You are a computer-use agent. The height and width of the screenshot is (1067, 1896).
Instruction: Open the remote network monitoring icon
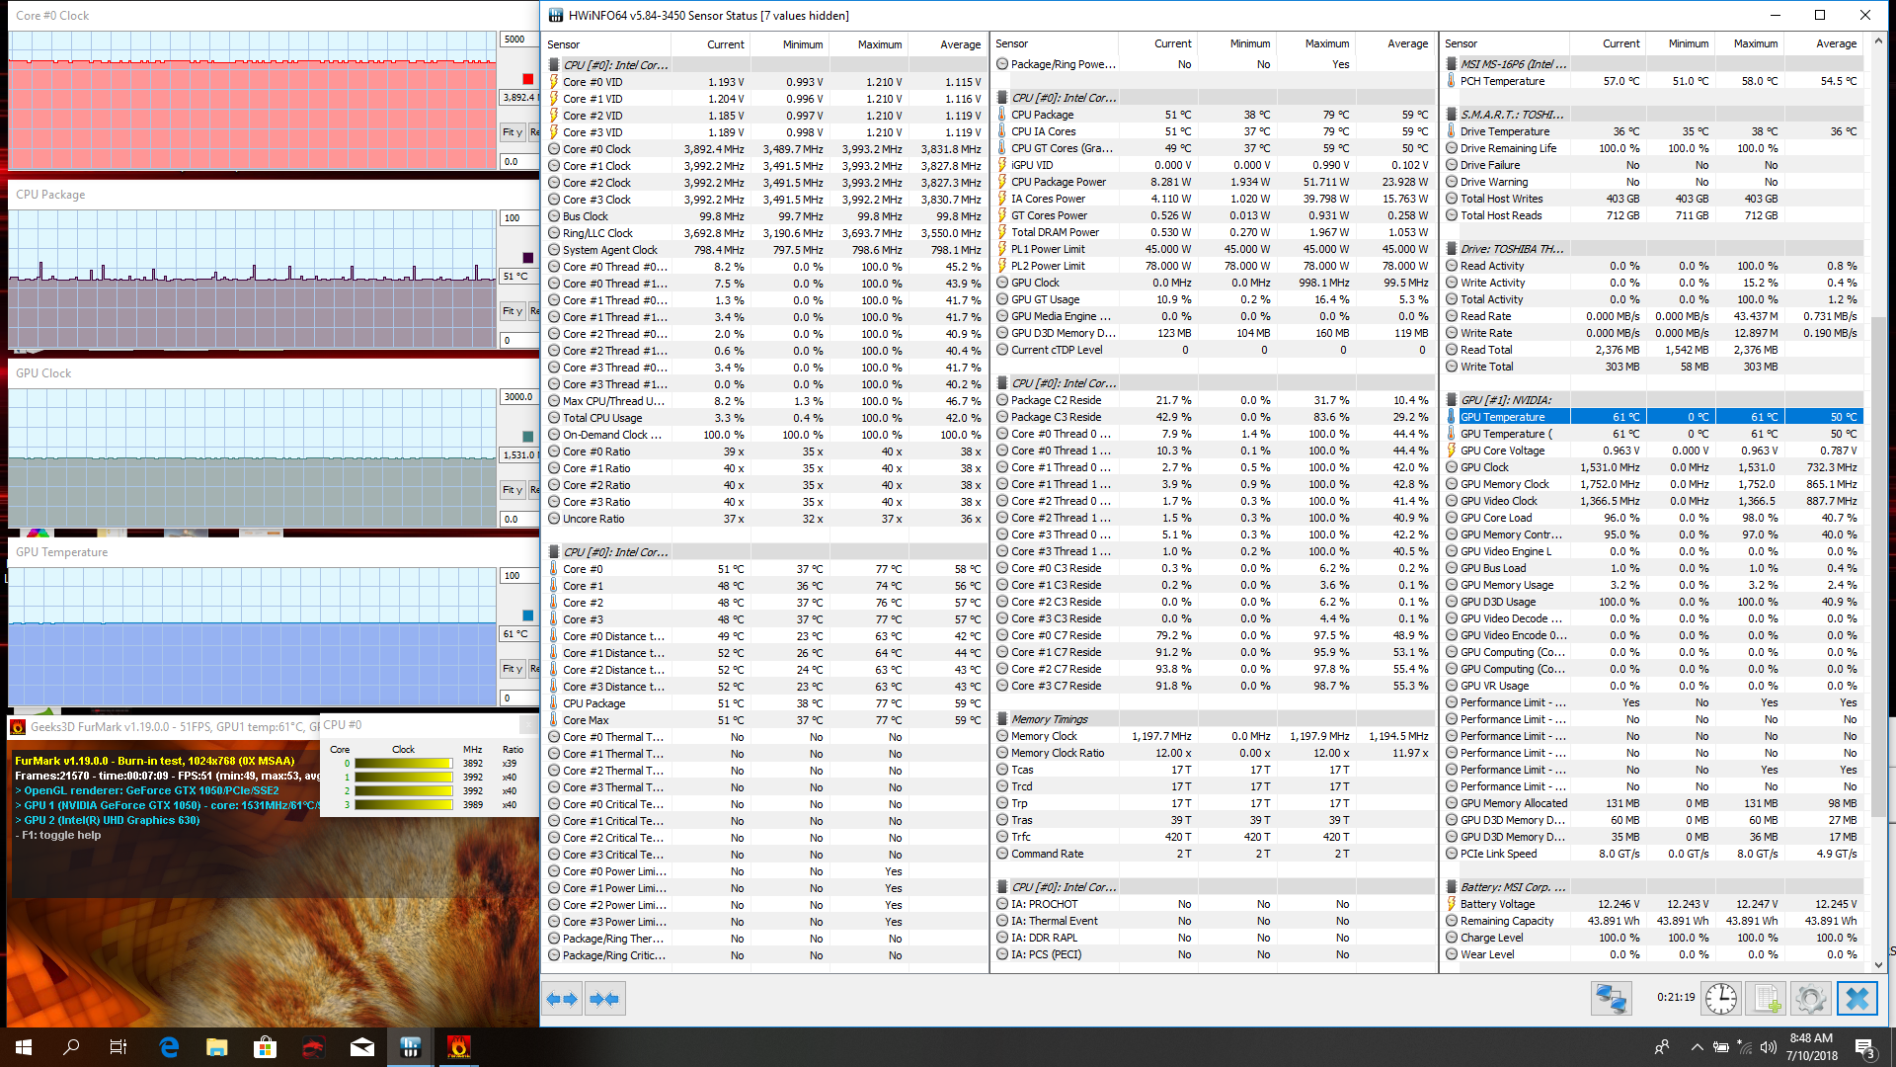tap(1611, 999)
